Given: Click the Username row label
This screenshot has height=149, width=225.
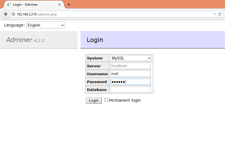Looking at the screenshot, I should 97,74.
